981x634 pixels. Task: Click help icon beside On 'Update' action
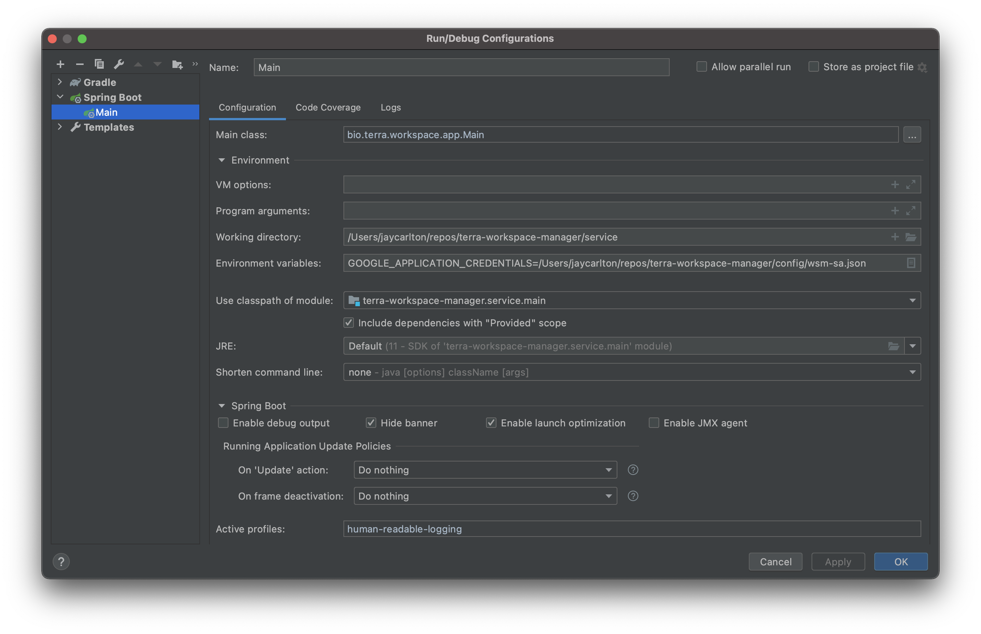(633, 470)
